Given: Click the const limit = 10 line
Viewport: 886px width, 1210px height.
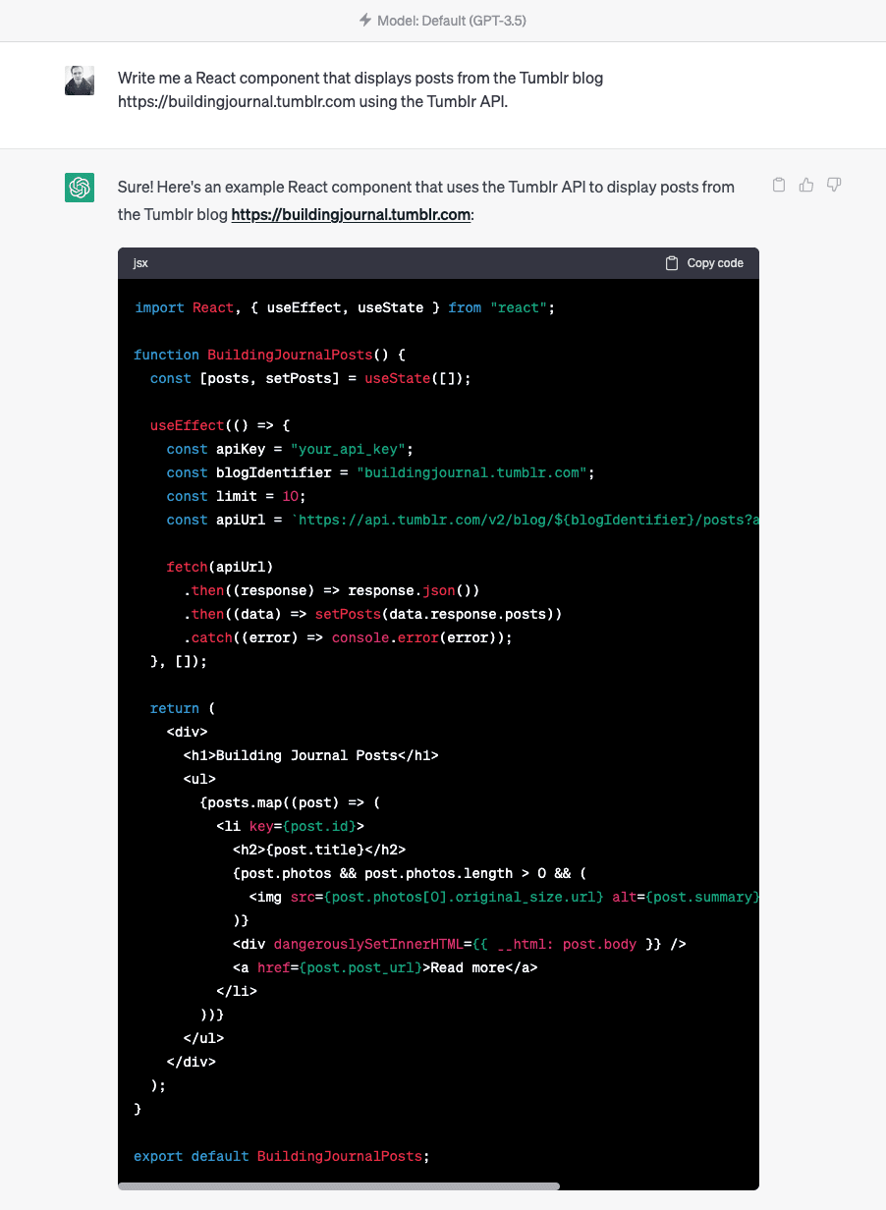Looking at the screenshot, I should 236,496.
